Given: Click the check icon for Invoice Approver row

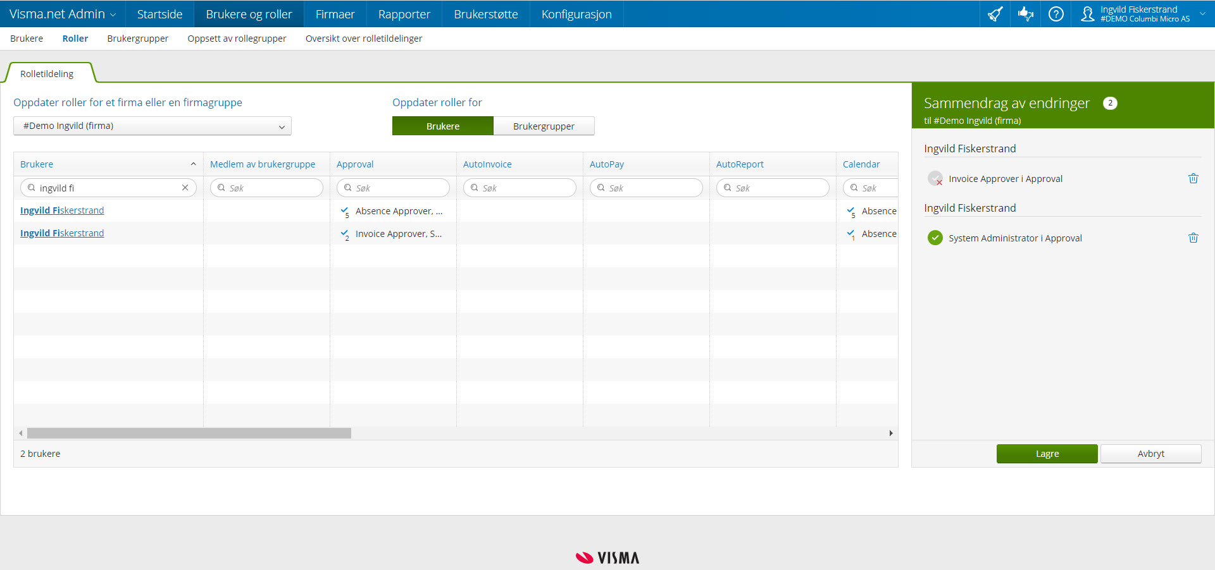Looking at the screenshot, I should coord(345,234).
